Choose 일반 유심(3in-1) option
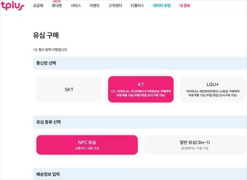247x180 pixels. [x=194, y=145]
